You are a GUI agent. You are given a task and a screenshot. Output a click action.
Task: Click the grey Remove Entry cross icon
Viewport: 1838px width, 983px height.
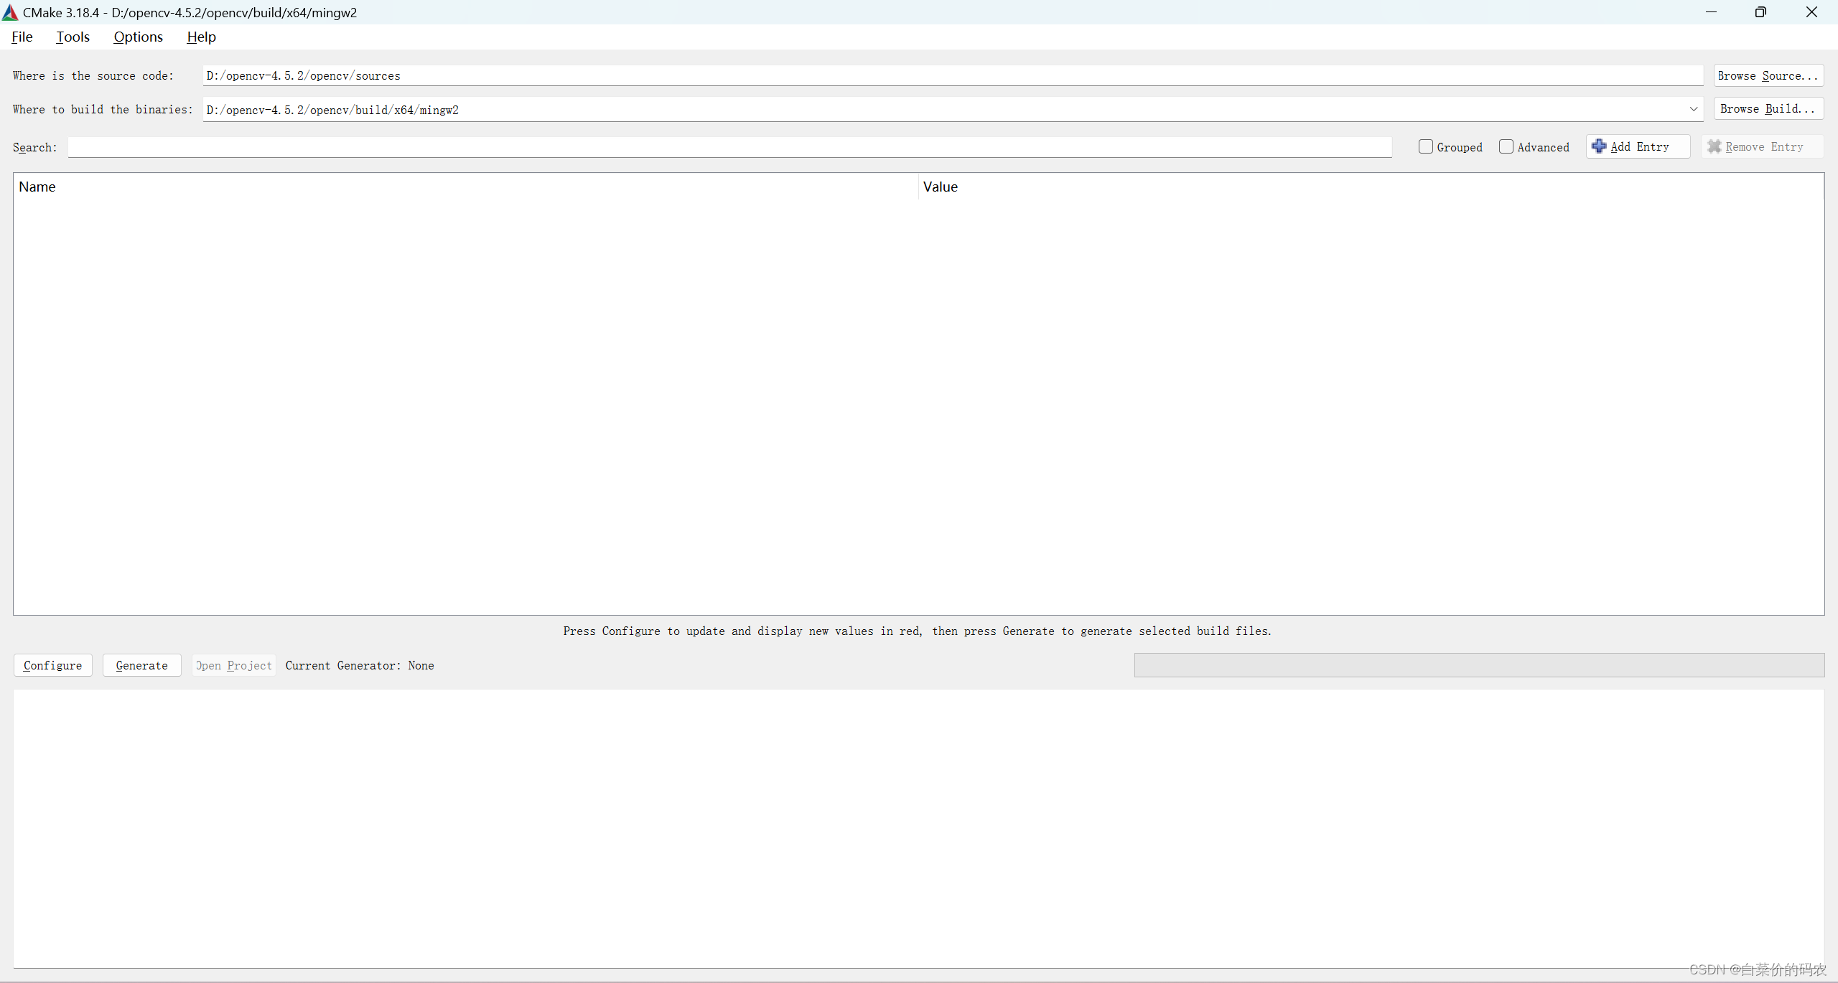(1714, 146)
